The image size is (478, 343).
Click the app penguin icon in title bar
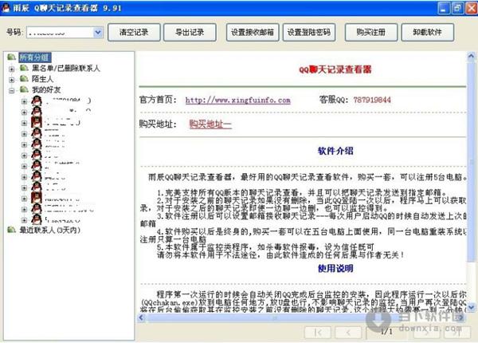(x=6, y=7)
